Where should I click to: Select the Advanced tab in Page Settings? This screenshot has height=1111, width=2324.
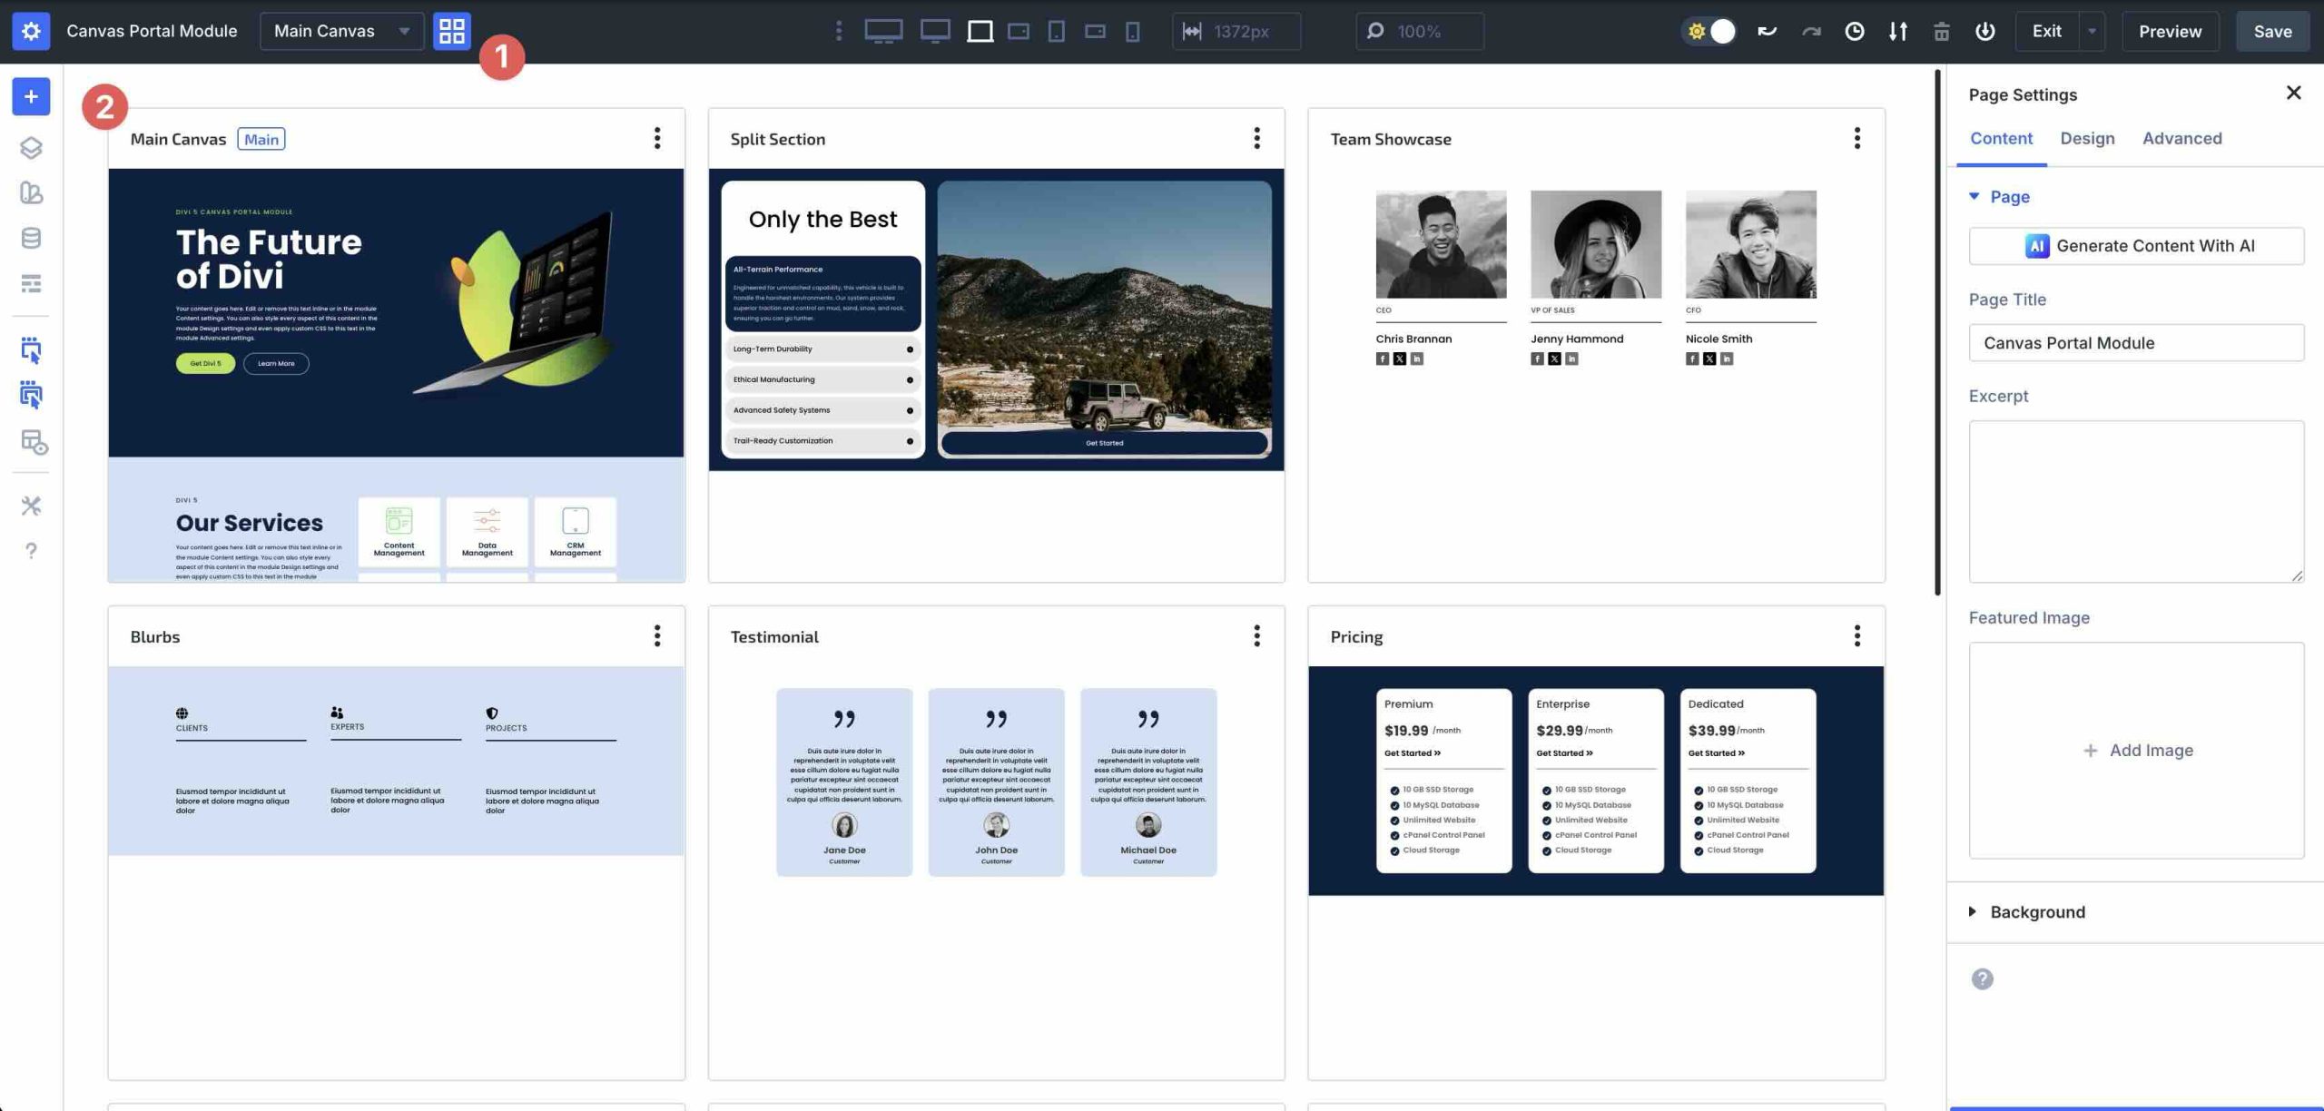[x=2182, y=138]
